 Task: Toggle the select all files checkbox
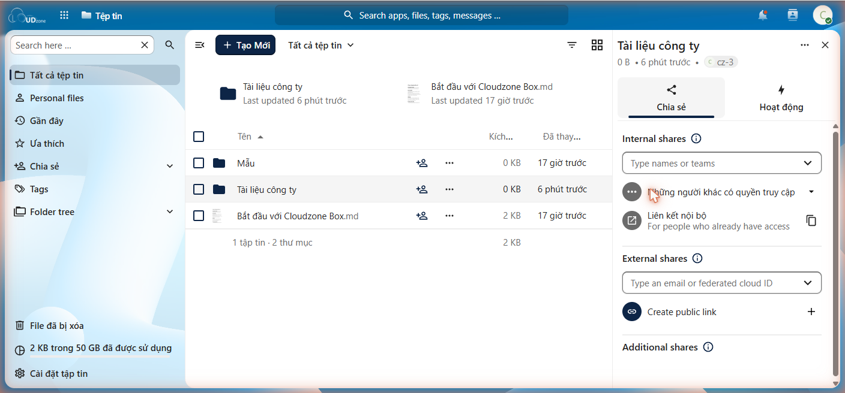point(199,137)
